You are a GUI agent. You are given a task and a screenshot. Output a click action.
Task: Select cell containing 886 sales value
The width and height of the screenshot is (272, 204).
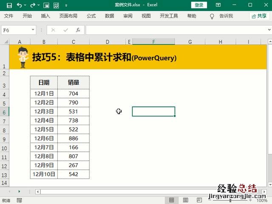74,138
